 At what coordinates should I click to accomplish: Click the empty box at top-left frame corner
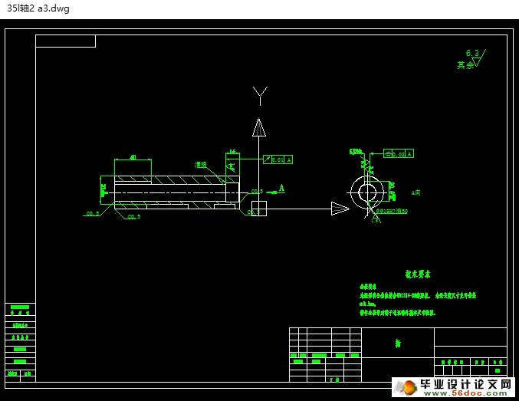point(65,41)
